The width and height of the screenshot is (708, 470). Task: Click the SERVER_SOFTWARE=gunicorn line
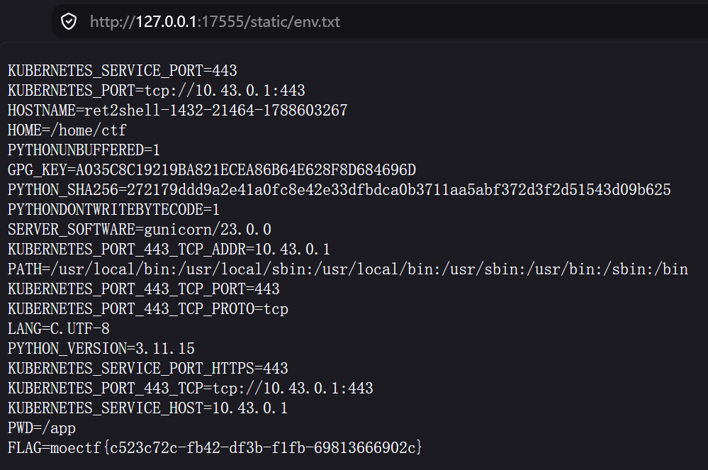[x=140, y=230]
